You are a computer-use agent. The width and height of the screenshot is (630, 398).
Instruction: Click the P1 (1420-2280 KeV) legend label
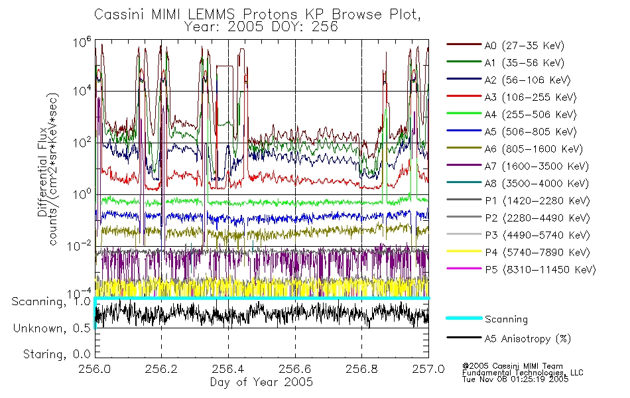coord(537,200)
